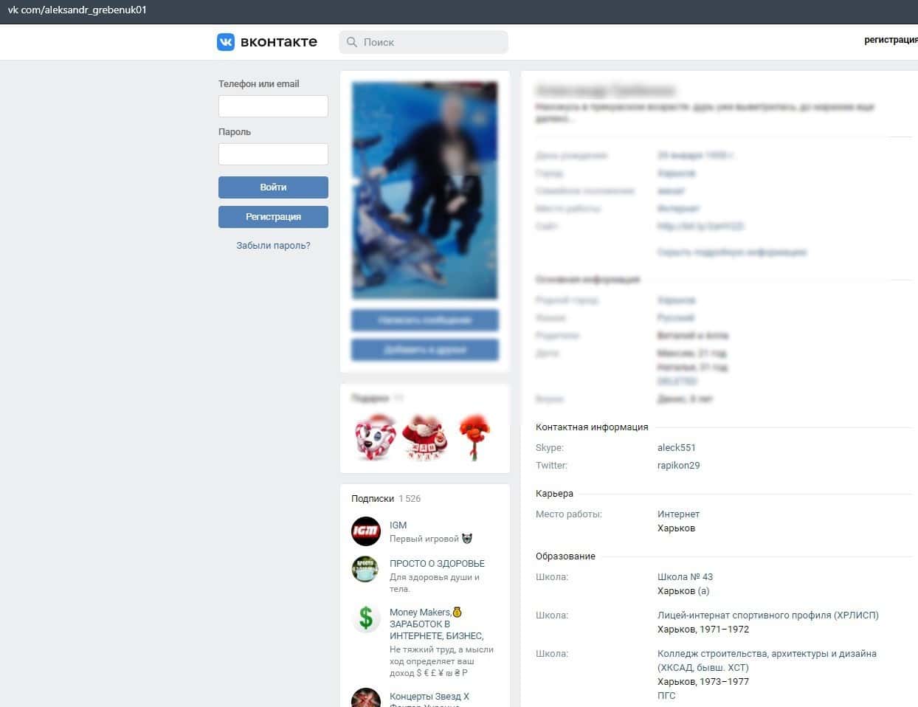Click the subscriptions count 1 526
This screenshot has height=707, width=918.
pyautogui.click(x=410, y=499)
